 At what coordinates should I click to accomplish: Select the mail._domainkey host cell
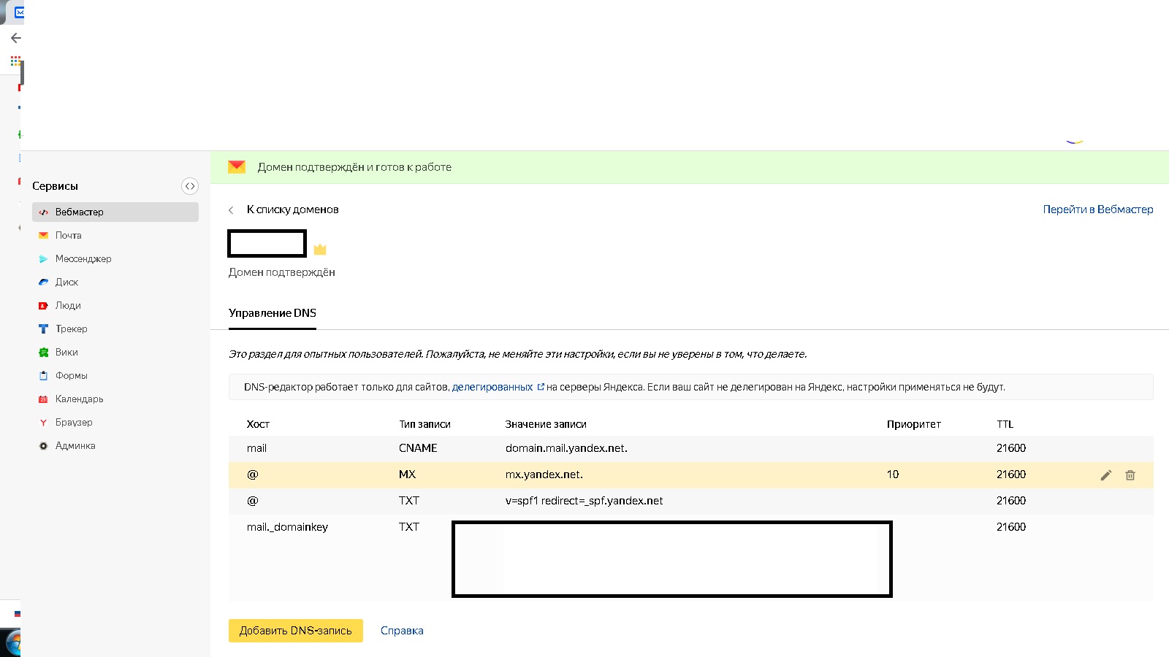tap(287, 527)
